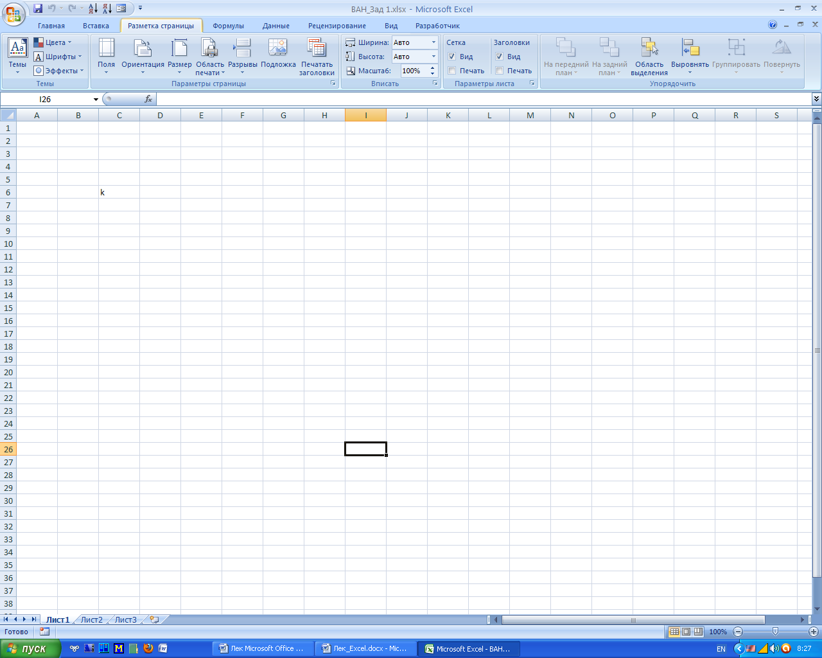Open the Ширина (Width) dropdown
Screen dimensions: 822x658
(x=433, y=42)
